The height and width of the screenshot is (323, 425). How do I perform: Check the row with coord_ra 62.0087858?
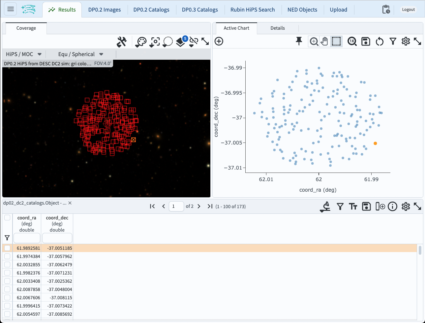pos(7,289)
